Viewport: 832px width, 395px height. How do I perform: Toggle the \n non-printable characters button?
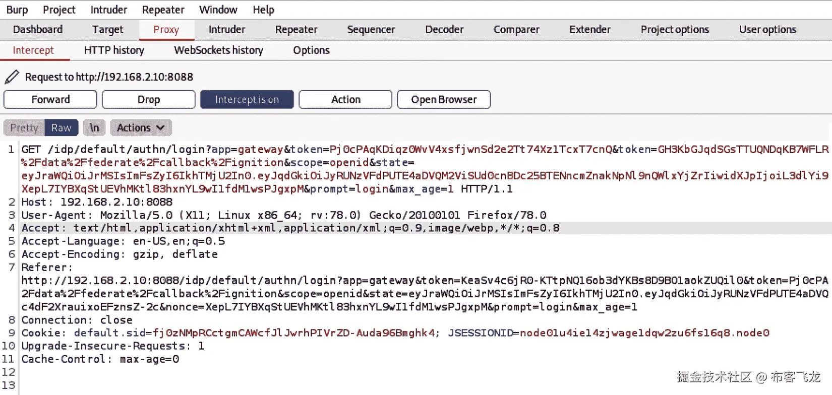pyautogui.click(x=94, y=128)
